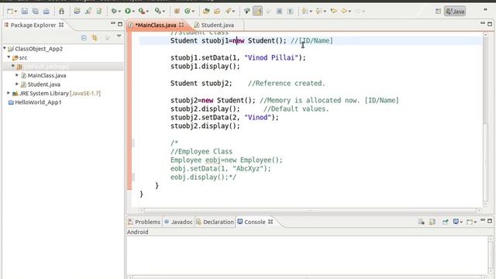Viewport: 496px width, 279px height.
Task: Click the Print toolbar icon
Action: [x=46, y=11]
